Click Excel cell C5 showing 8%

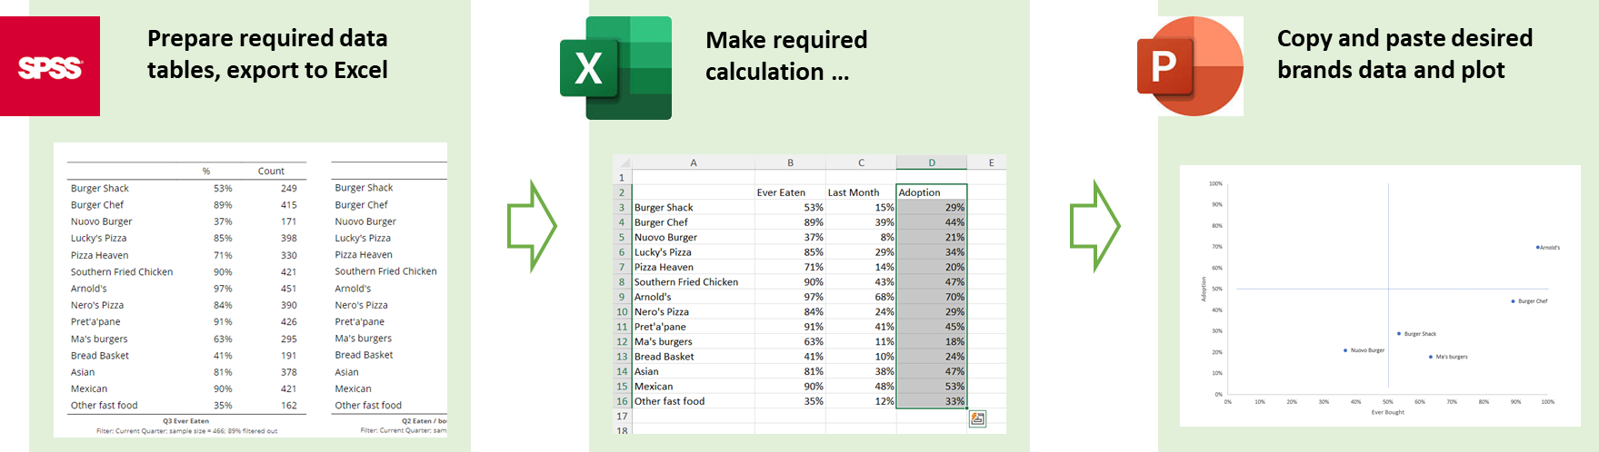861,237
